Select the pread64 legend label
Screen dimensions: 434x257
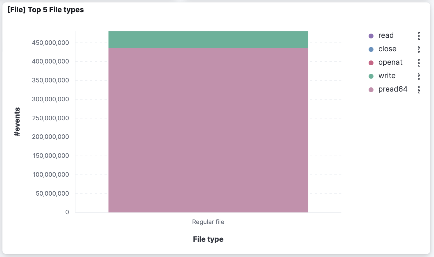point(393,89)
